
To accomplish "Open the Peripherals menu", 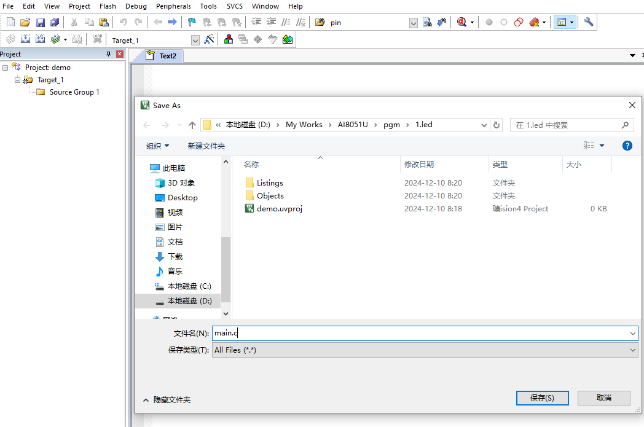I will [173, 6].
